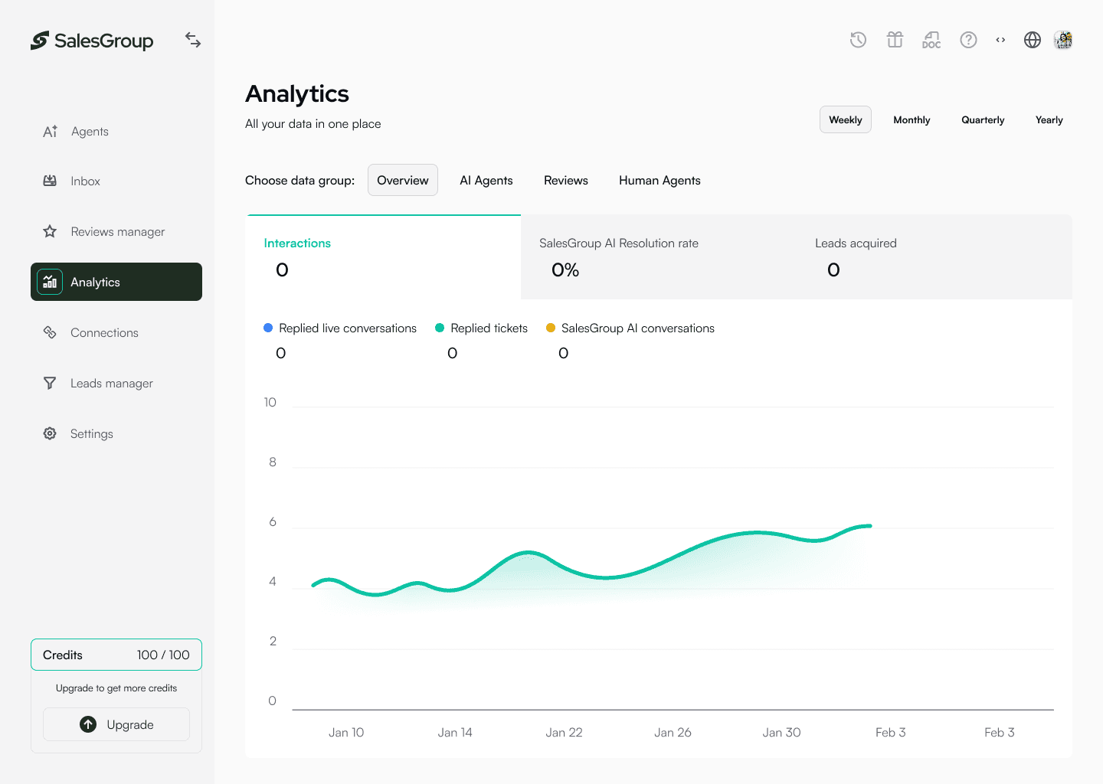Switch to Monthly time range
Screen dimensions: 1103x784
[x=912, y=119]
